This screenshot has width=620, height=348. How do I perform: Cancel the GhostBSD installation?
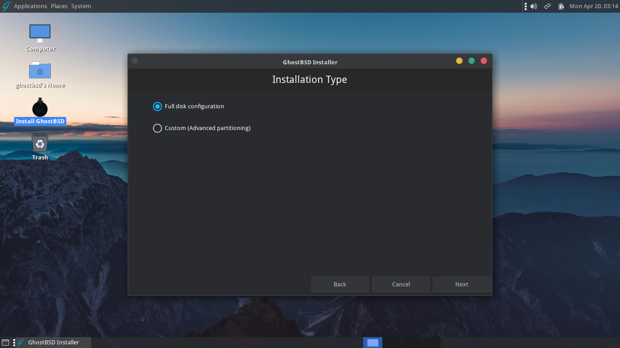click(x=401, y=284)
